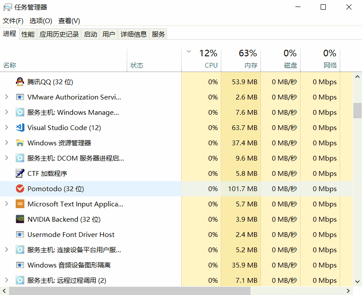This screenshot has width=362, height=295.
Task: Click the 37.4 MB memory value
Action: coord(244,143)
